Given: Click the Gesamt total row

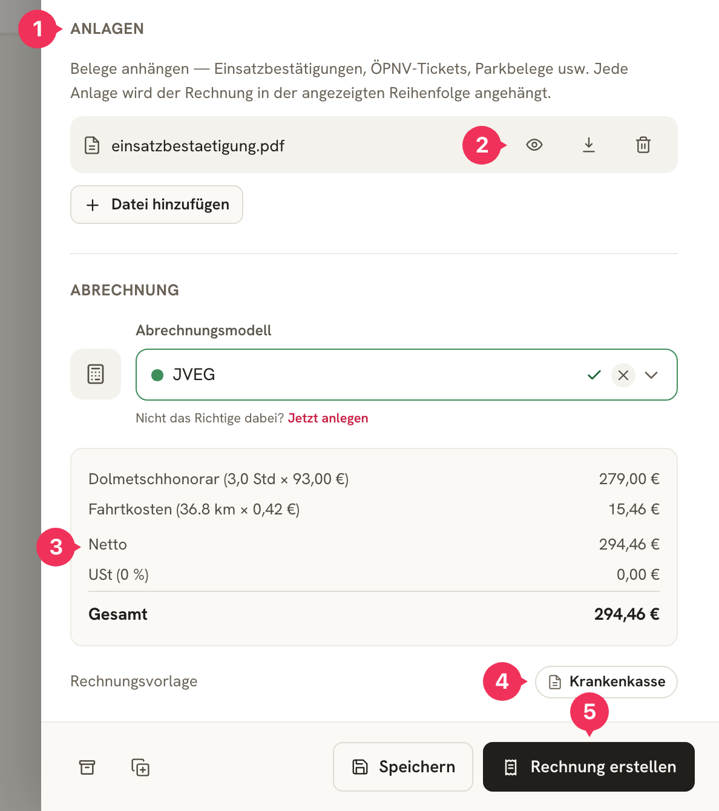Looking at the screenshot, I should pyautogui.click(x=374, y=614).
